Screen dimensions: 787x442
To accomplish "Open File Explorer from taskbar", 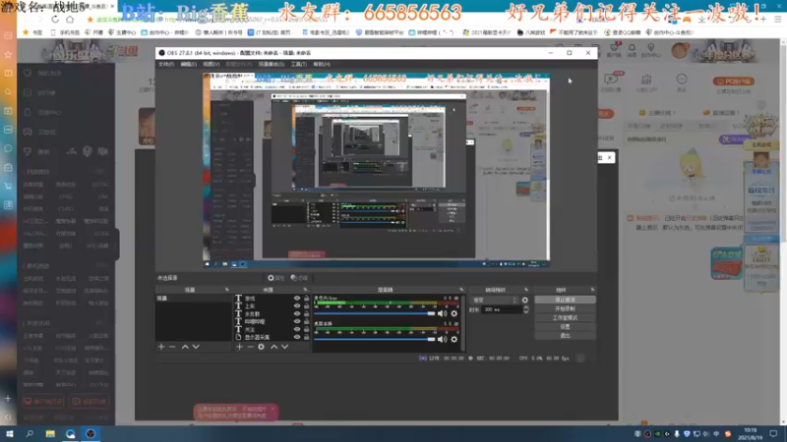I will tap(50, 433).
